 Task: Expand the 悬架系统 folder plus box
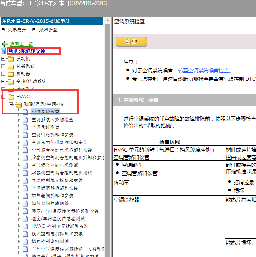[3, 66]
